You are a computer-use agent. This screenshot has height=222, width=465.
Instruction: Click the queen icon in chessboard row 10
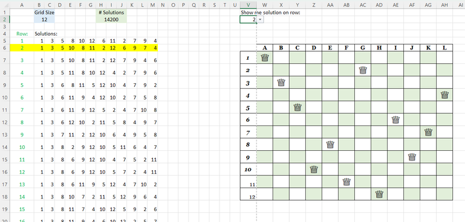tap(314, 170)
